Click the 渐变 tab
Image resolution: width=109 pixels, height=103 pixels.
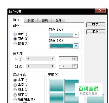17,20
